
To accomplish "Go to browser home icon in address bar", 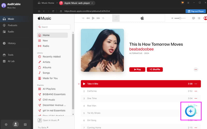I will click(x=39, y=11).
